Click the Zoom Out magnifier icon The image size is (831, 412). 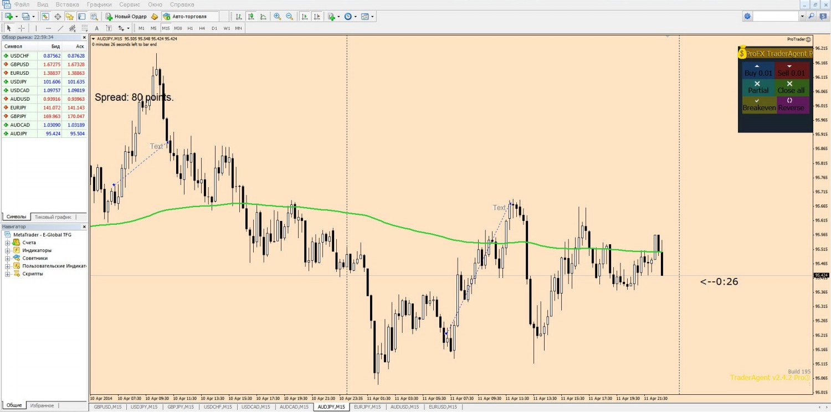pyautogui.click(x=289, y=17)
